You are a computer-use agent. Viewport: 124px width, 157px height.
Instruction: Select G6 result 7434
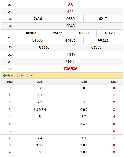tap(38, 19)
